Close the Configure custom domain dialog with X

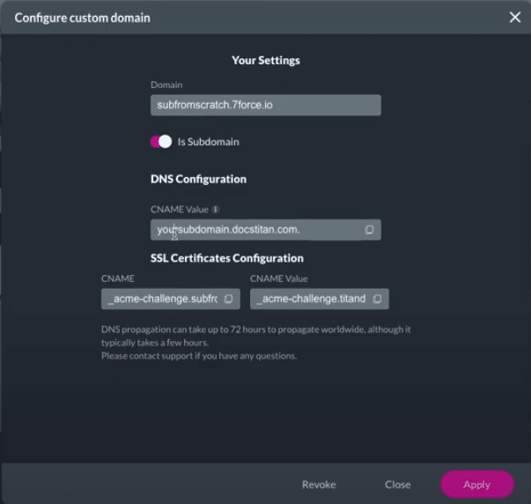[515, 18]
